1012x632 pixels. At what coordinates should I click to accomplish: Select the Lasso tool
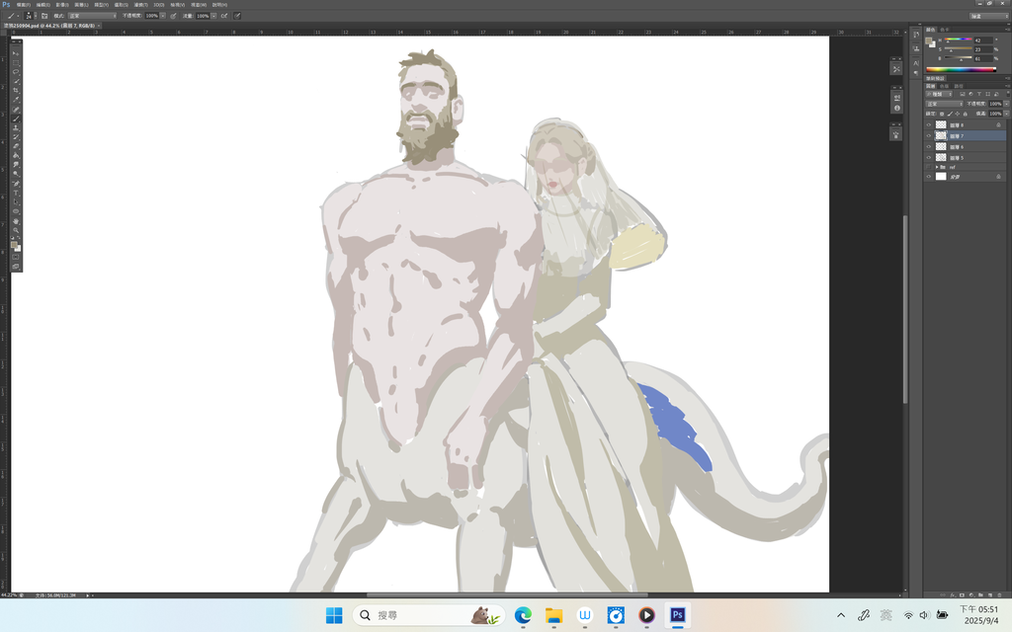(x=16, y=71)
